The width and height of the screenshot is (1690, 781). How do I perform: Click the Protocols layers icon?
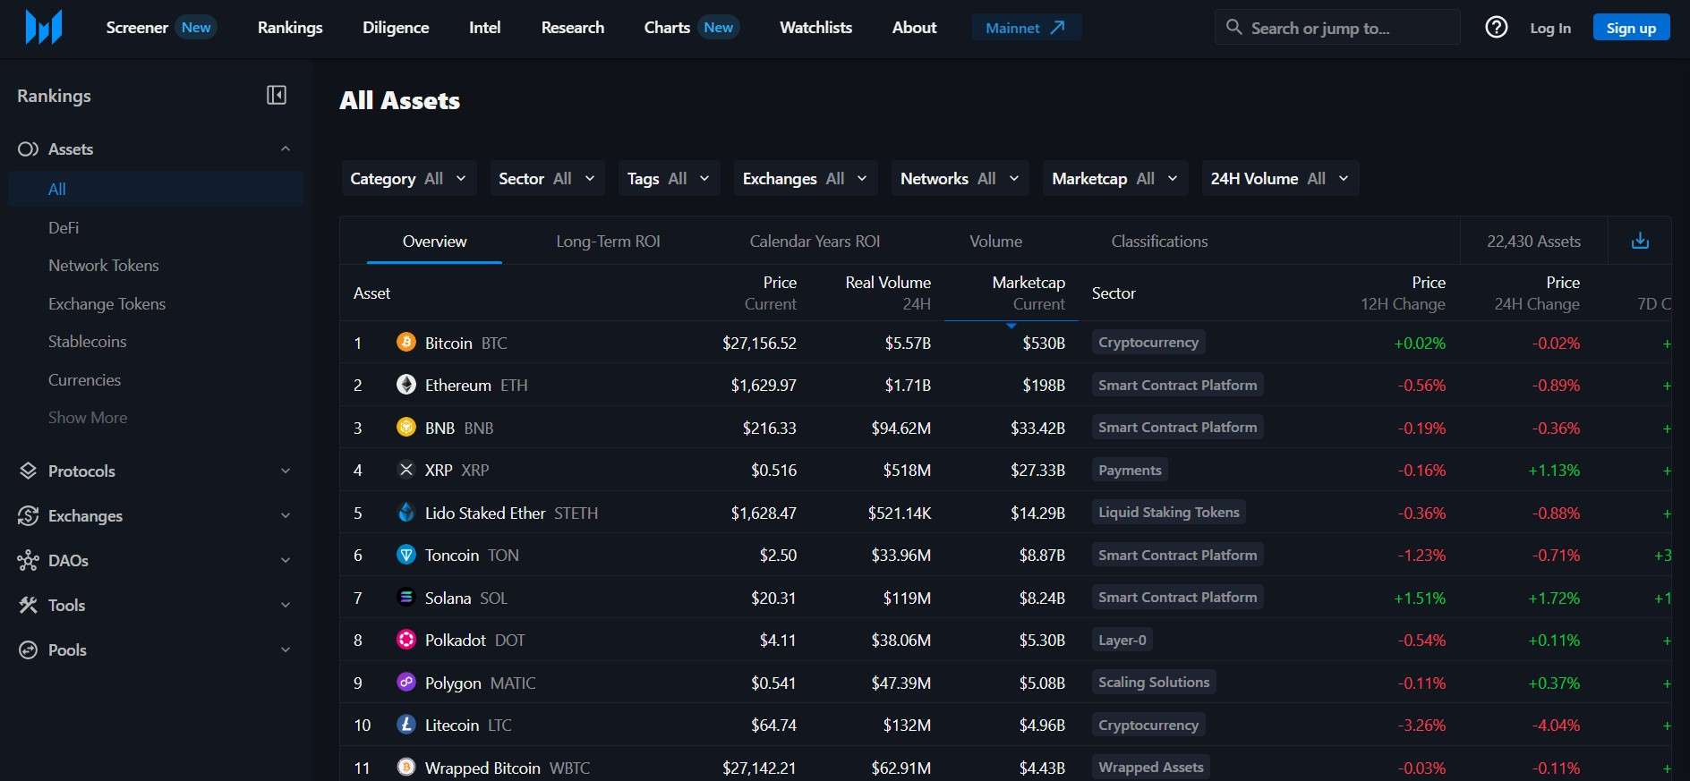(x=28, y=471)
